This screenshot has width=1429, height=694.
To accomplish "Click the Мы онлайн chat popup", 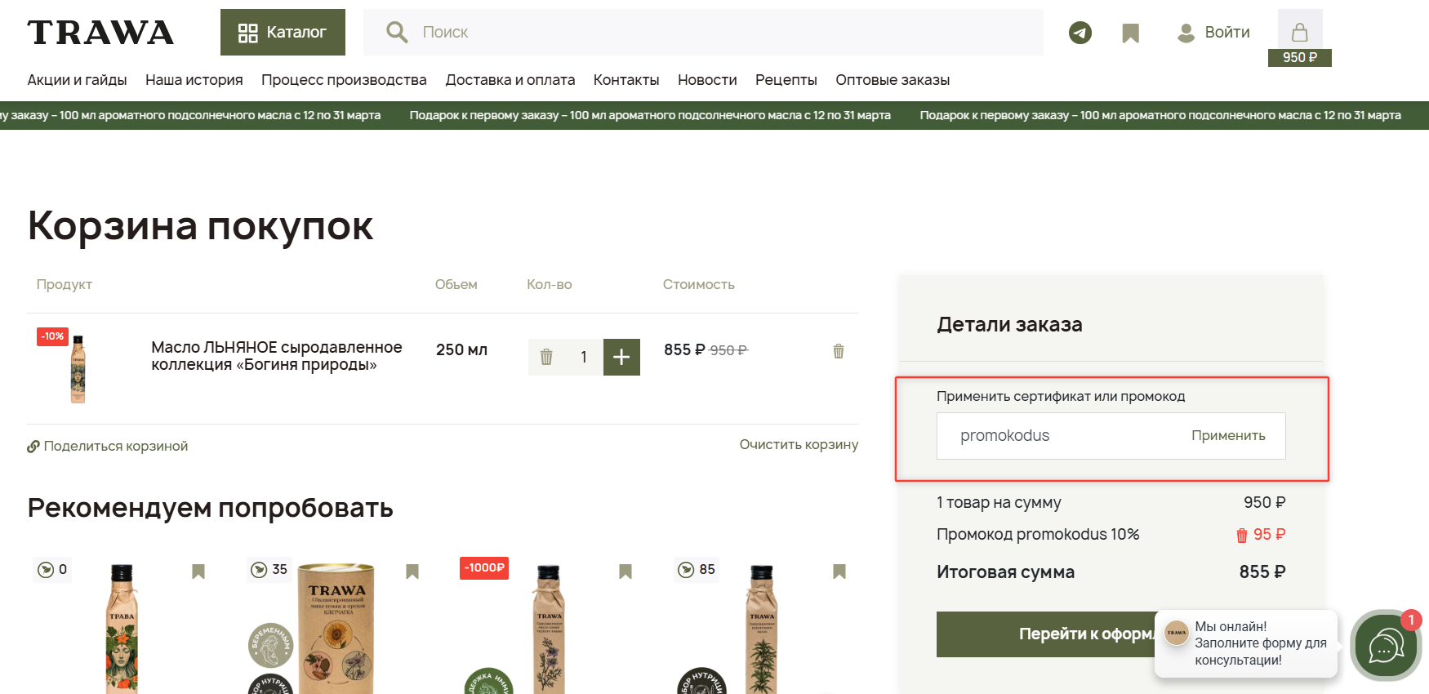I will [x=1246, y=643].
